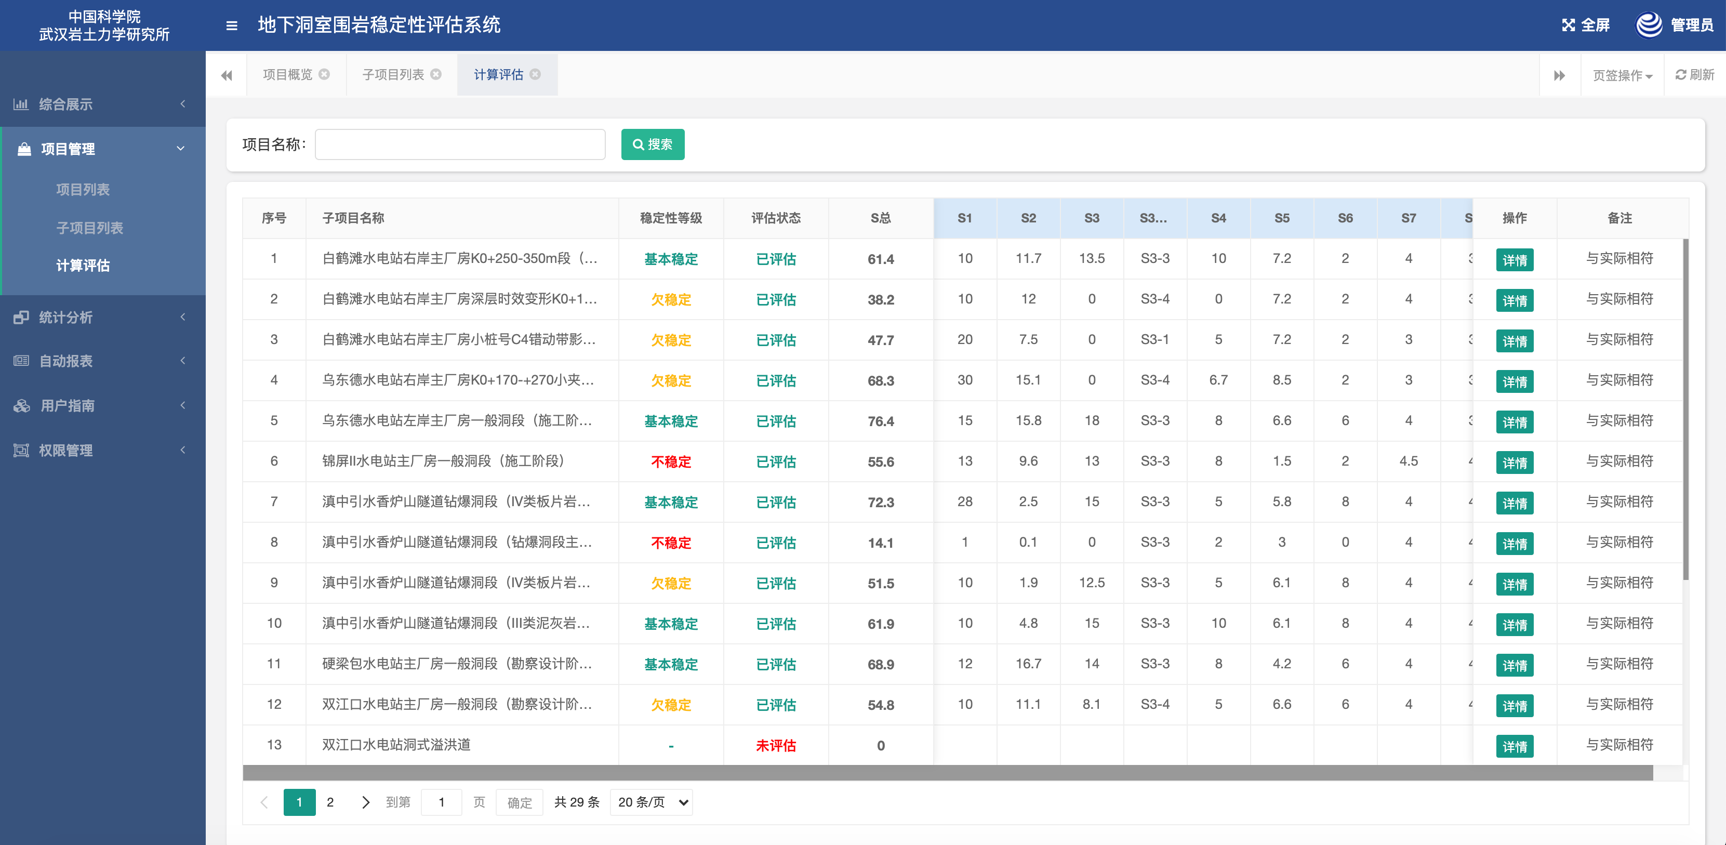Image resolution: width=1726 pixels, height=845 pixels.
Task: Click S总 value 76.4
Action: pyautogui.click(x=881, y=421)
